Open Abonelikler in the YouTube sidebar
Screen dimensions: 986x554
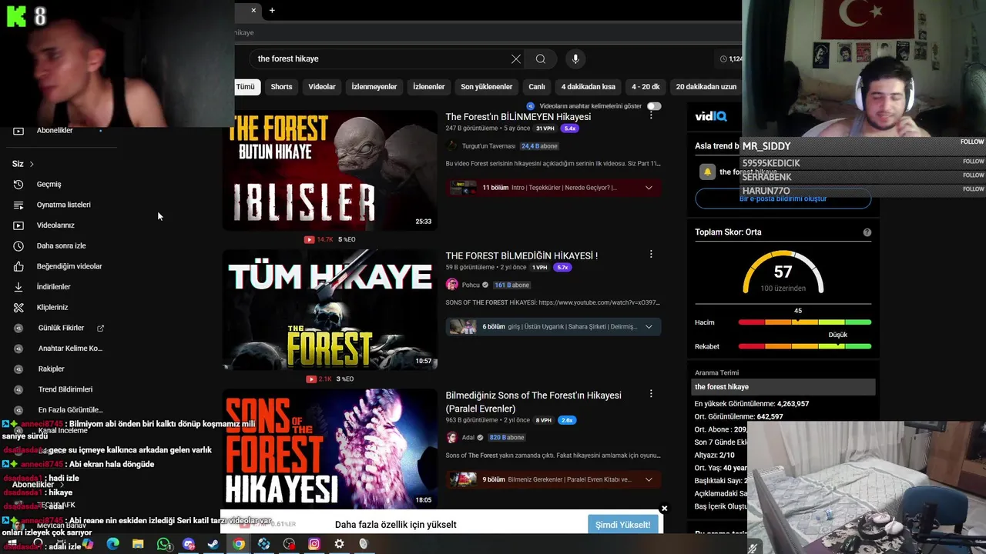55,131
